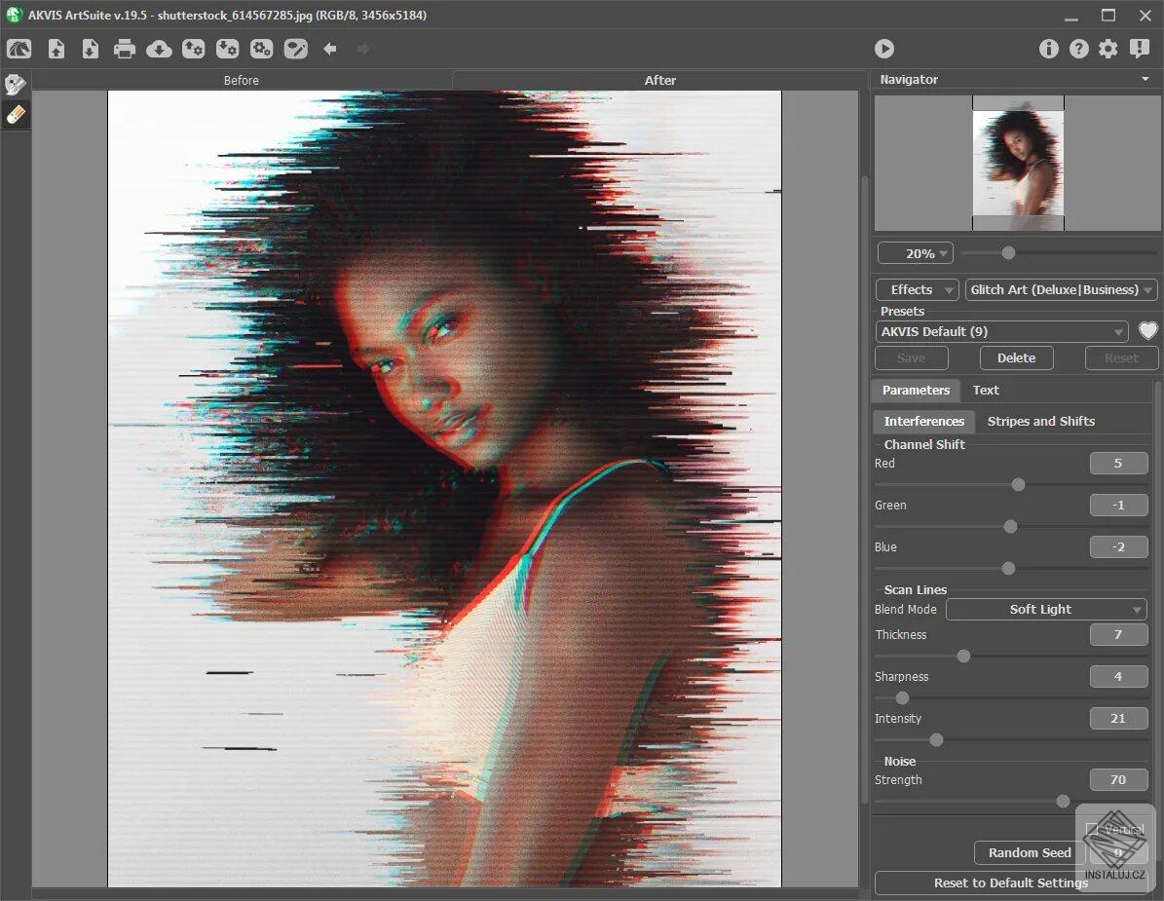Click the Sharpness slider handle

(902, 697)
